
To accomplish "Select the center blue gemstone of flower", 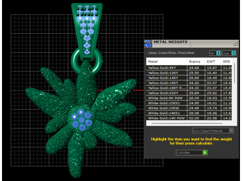I will point(82,120).
